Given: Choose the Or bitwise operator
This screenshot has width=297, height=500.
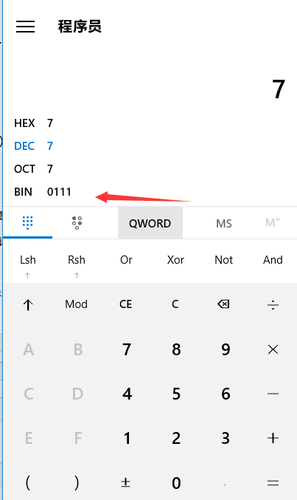Looking at the screenshot, I should [126, 260].
